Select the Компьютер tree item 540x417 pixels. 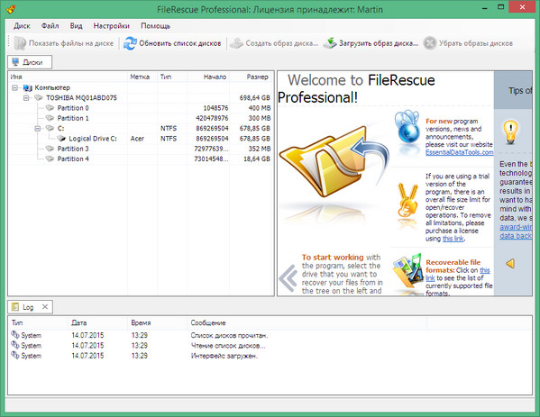pyautogui.click(x=52, y=87)
